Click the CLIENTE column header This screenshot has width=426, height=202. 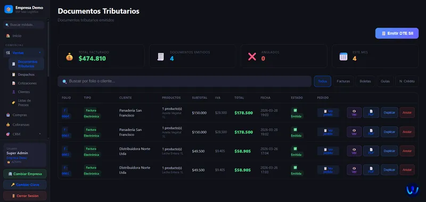(126, 98)
